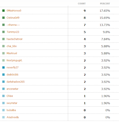This screenshot has width=119, height=123.
Task: Open Tammyv23 in the results list
Action: tap(13, 32)
